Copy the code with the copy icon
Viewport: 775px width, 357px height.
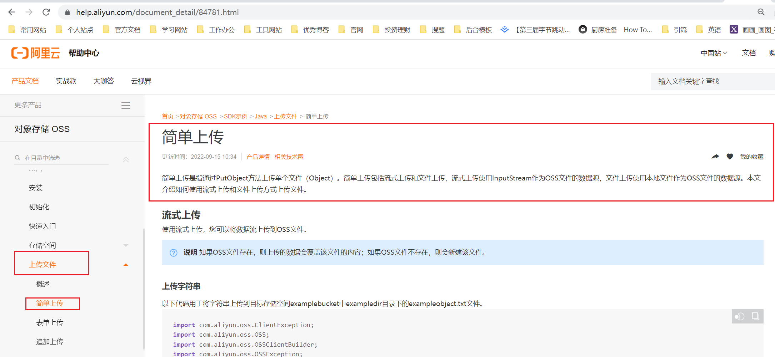[x=755, y=316]
